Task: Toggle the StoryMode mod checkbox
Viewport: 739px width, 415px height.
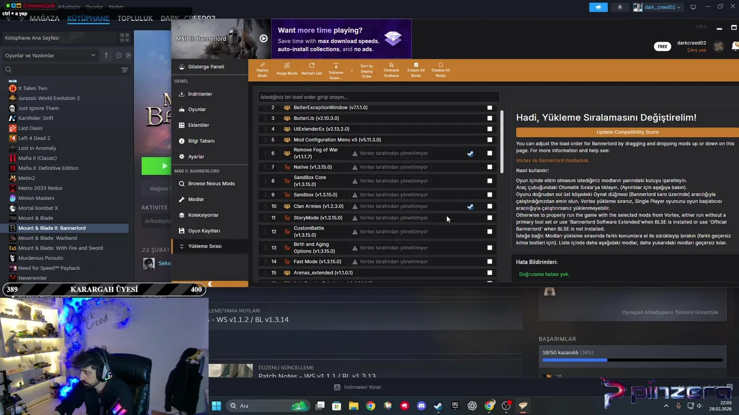Action: click(x=490, y=218)
